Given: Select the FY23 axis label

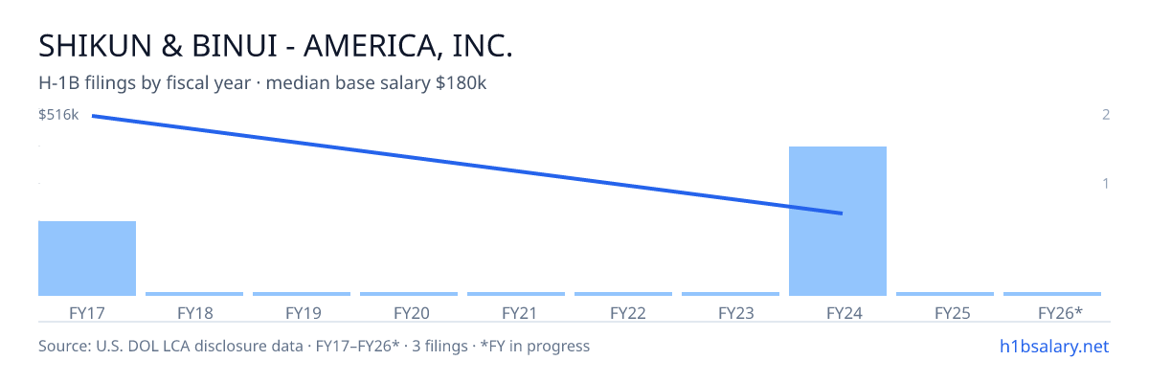Looking at the screenshot, I should (731, 313).
